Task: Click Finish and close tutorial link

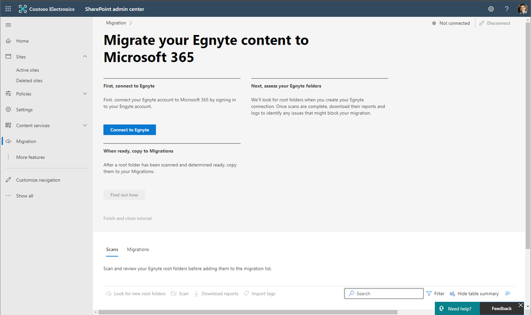Action: point(128,218)
